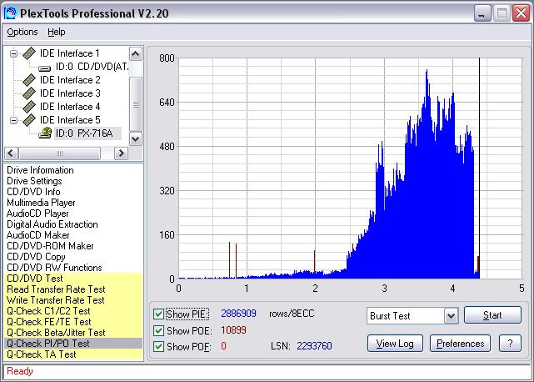Click the POE value 10899

pos(233,330)
